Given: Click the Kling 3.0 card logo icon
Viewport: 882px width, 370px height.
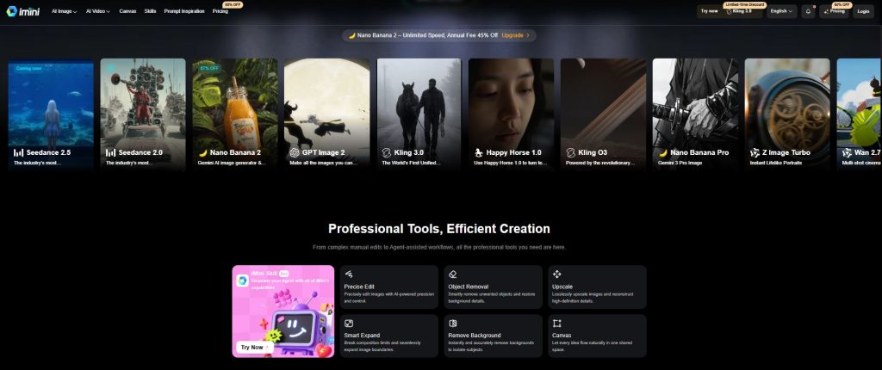Looking at the screenshot, I should [x=387, y=152].
